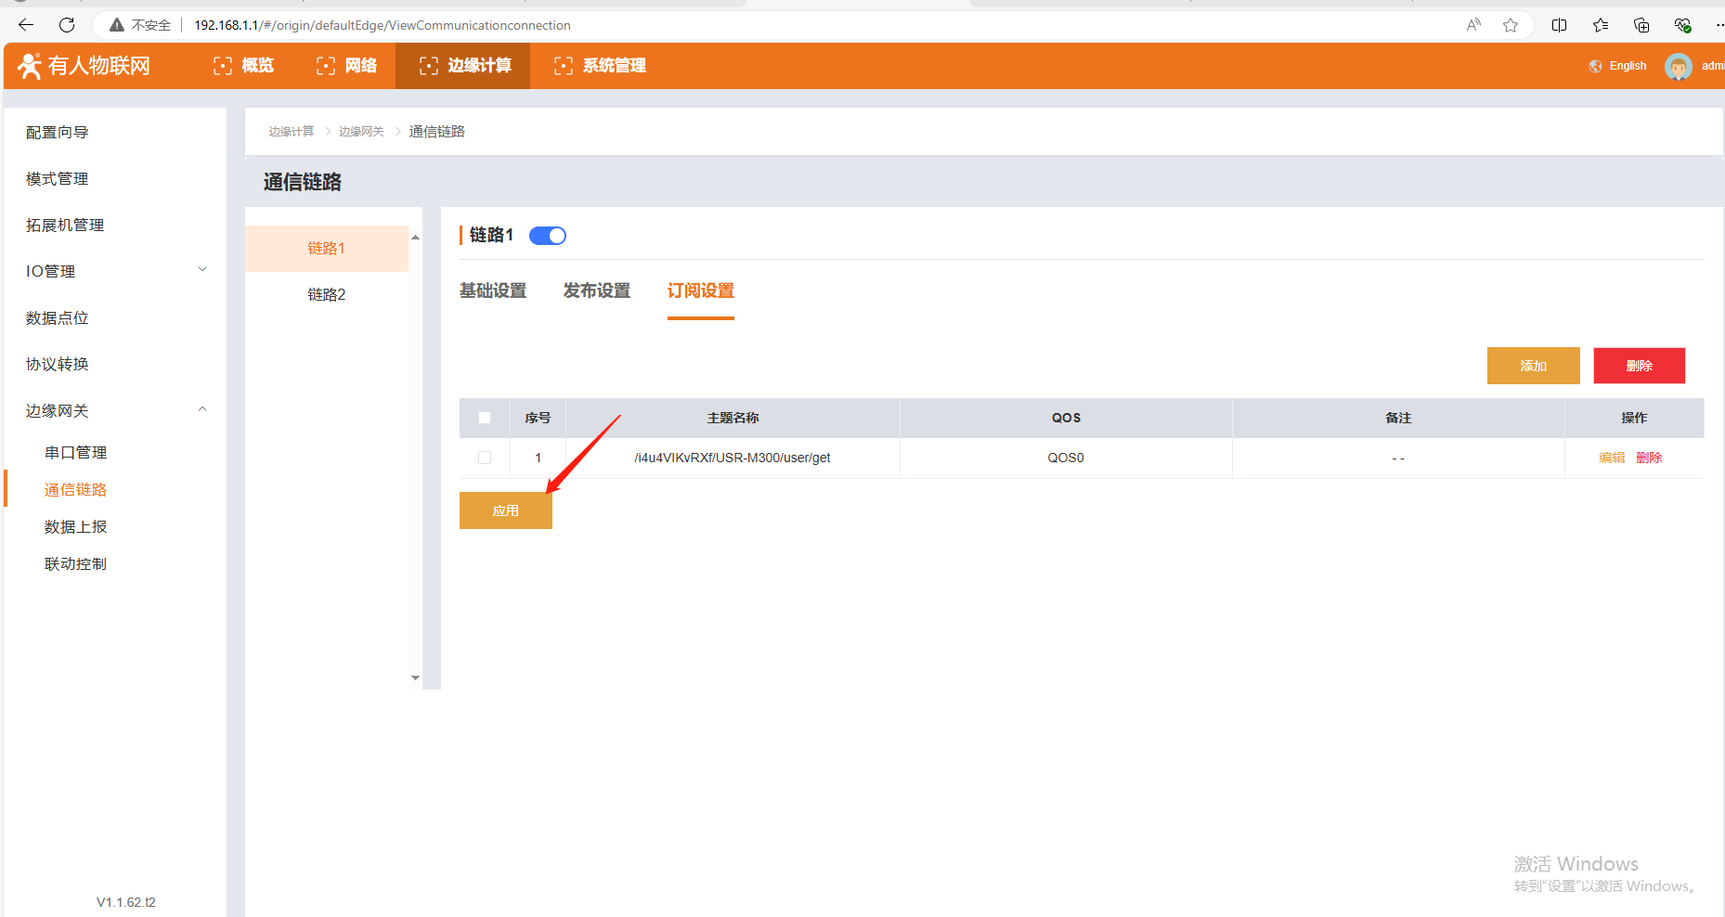
Task: Click the globe language icon beside English
Action: (x=1595, y=66)
